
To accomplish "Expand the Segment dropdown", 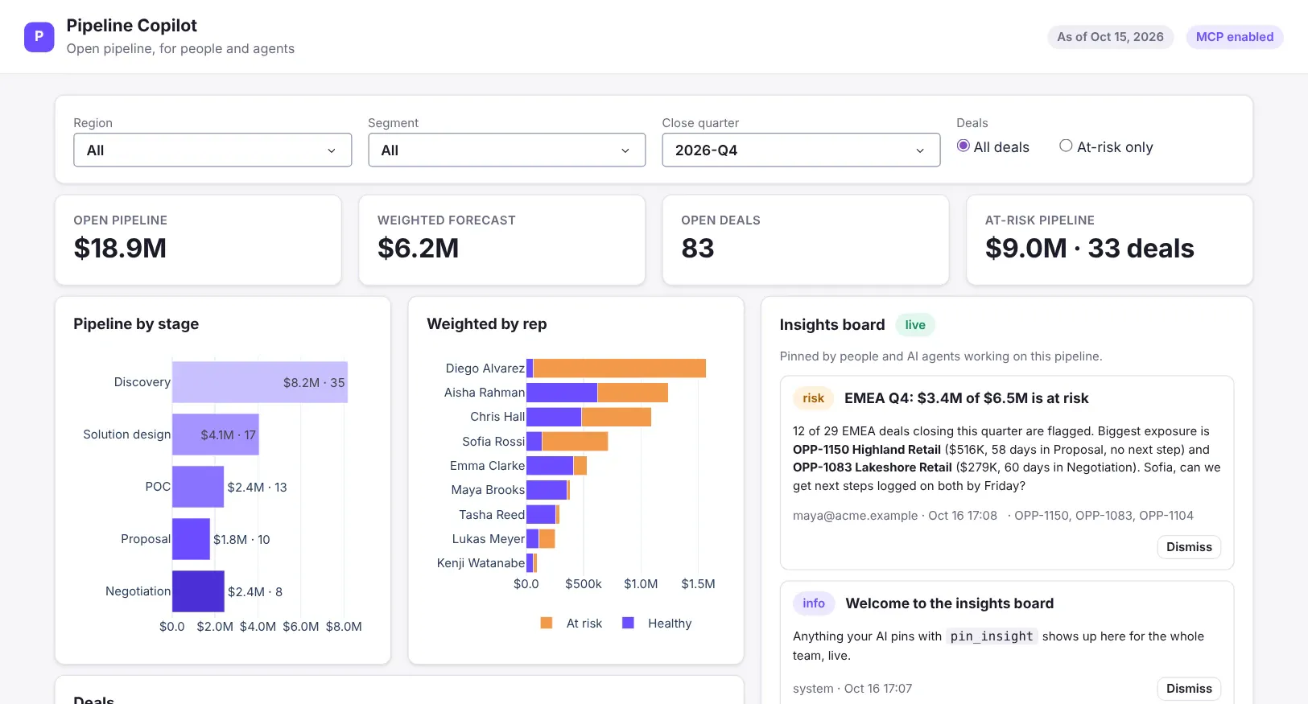I will pos(507,150).
